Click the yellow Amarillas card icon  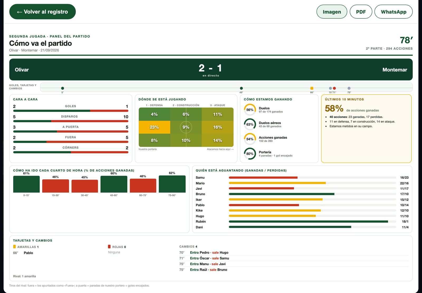coord(15,247)
